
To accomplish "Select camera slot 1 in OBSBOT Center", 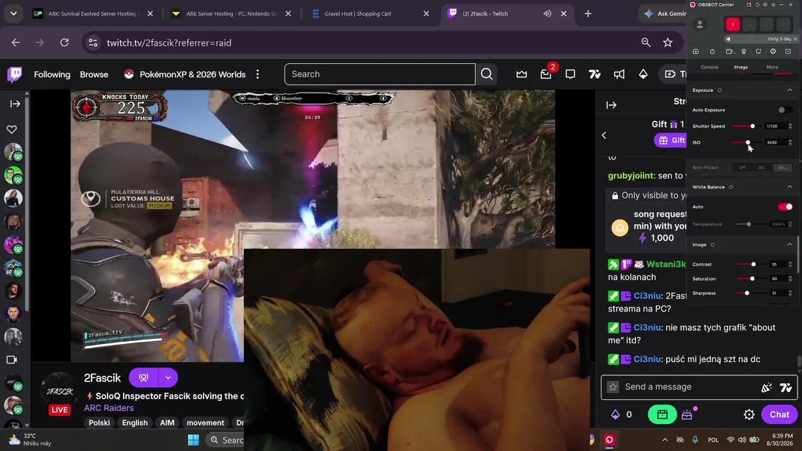I will coord(732,24).
